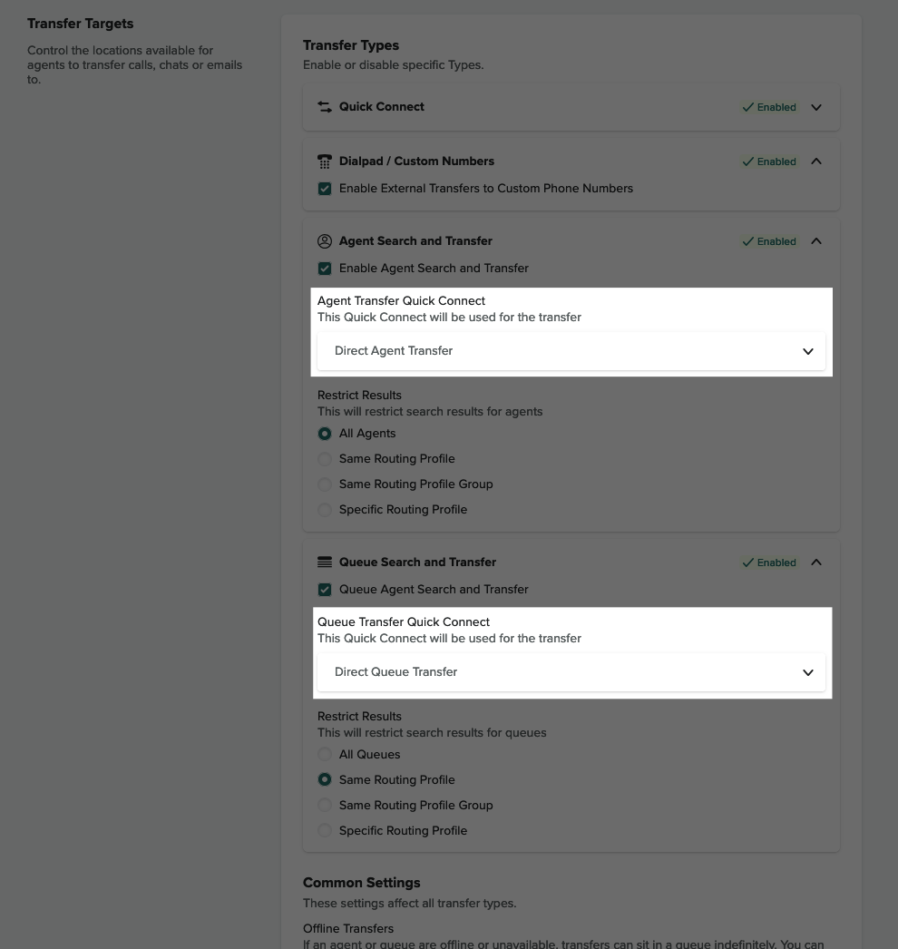
Task: Select Same Routing Profile for agents
Action: coord(325,459)
